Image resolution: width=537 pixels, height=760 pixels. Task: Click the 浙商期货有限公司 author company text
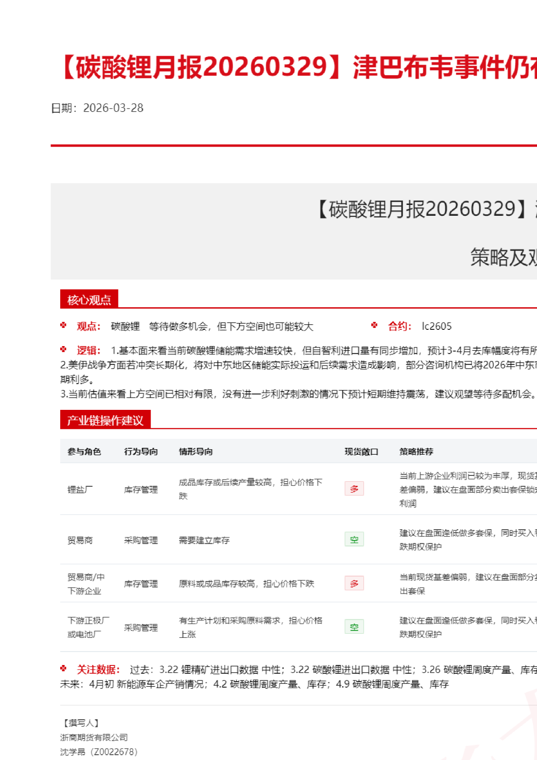click(x=94, y=737)
